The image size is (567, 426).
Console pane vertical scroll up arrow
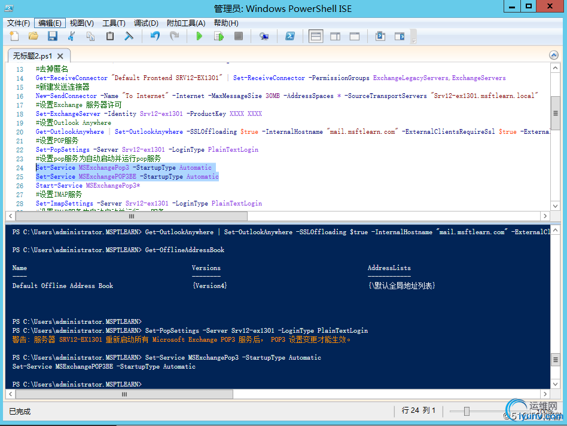(555, 230)
